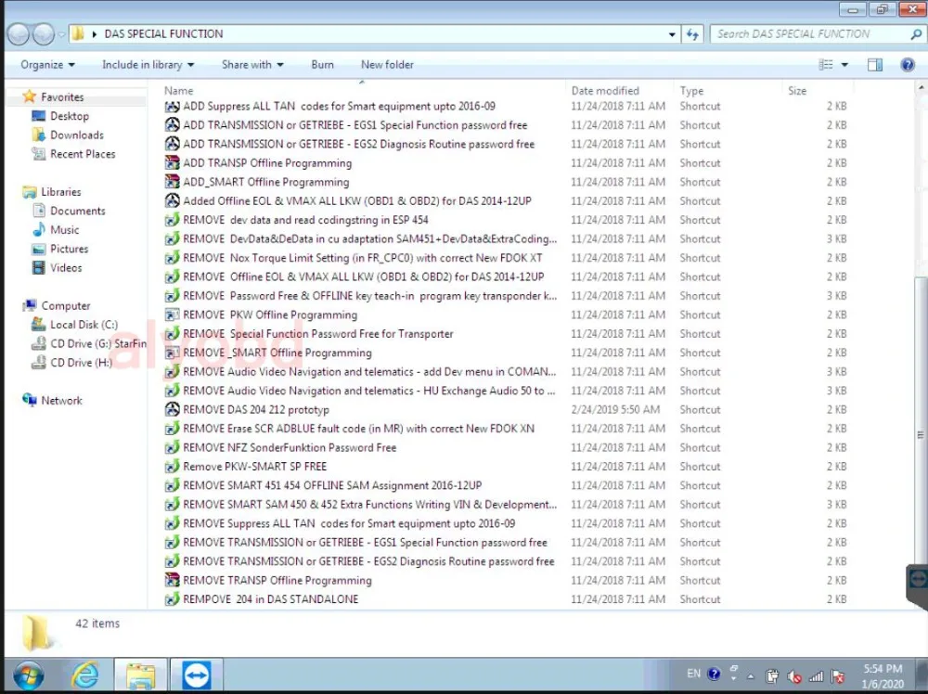The height and width of the screenshot is (694, 928).
Task: Click the address bar path DAS SPECIAL FUNCTION
Action: coord(163,33)
